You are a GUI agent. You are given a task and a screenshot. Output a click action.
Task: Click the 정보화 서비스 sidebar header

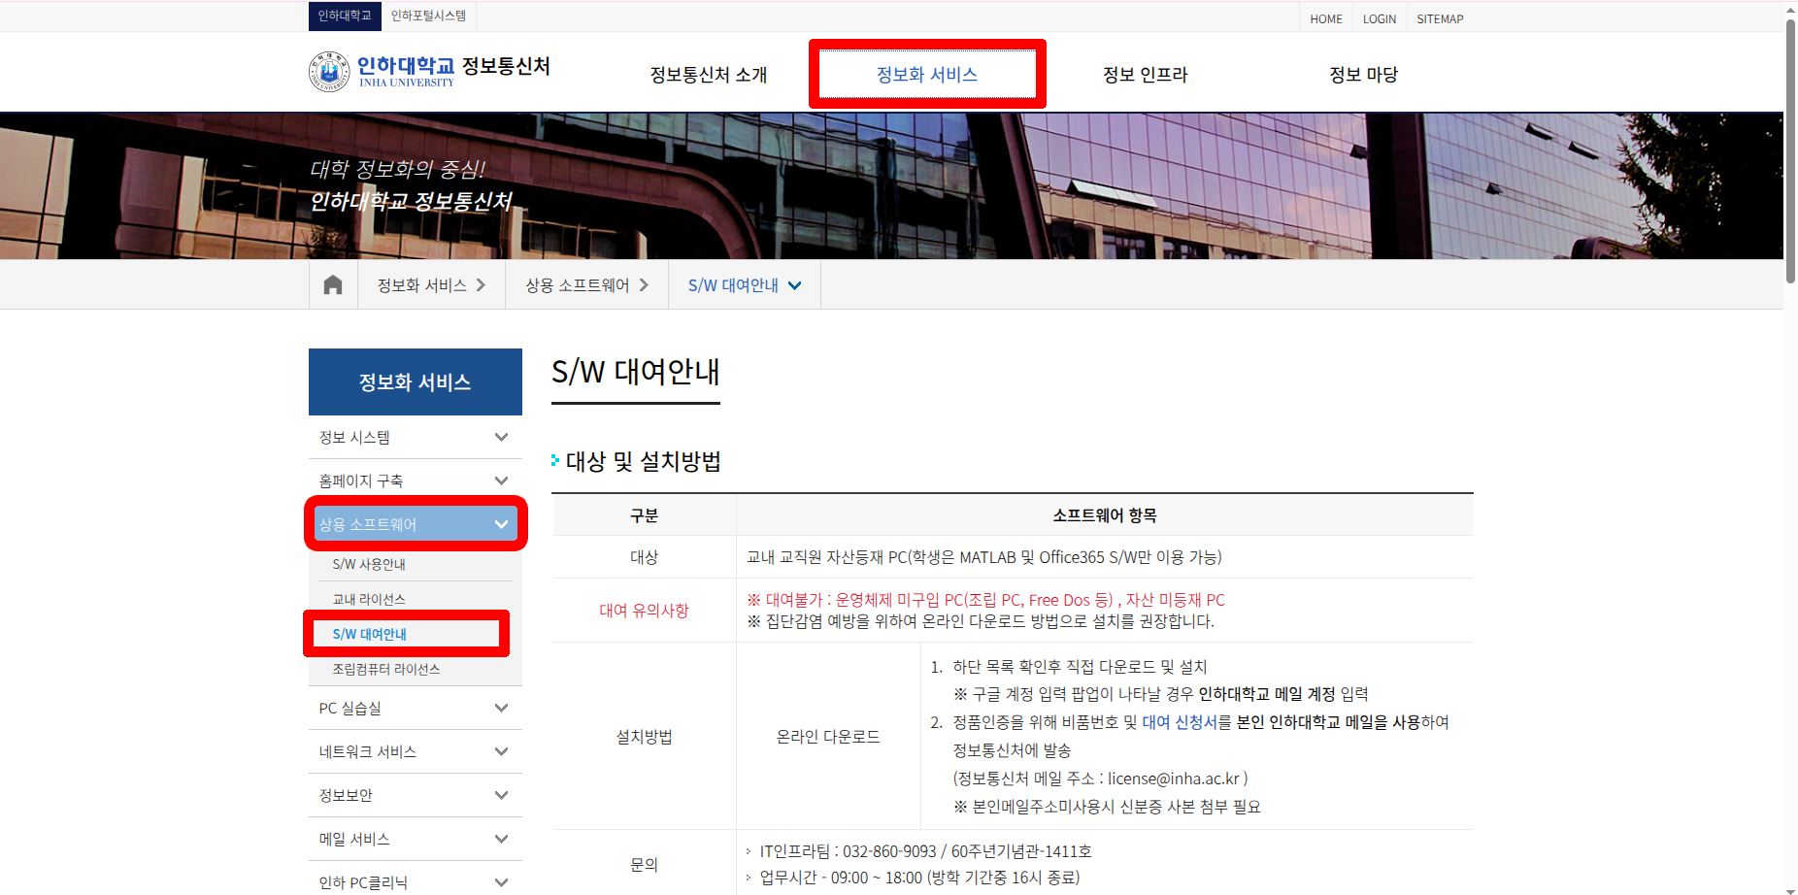tap(416, 381)
